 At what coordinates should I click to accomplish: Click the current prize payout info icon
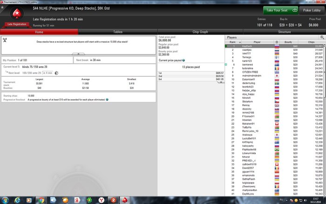(x=183, y=60)
